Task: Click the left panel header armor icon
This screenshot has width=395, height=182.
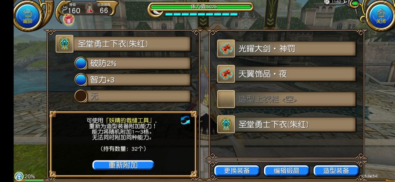Action: 64,44
